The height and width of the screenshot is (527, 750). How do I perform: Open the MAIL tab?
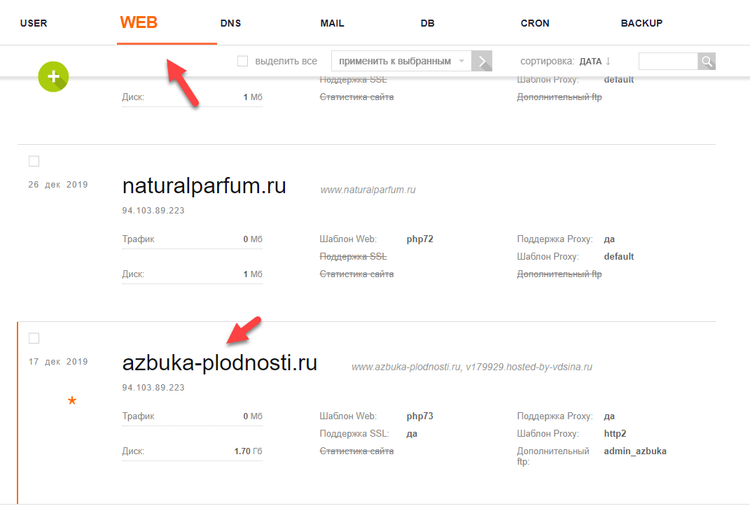point(333,23)
